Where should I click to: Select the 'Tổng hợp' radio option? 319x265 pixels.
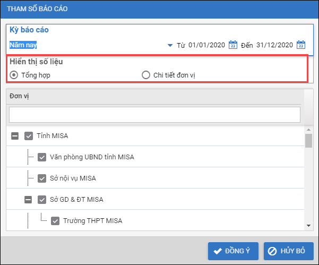click(x=14, y=75)
